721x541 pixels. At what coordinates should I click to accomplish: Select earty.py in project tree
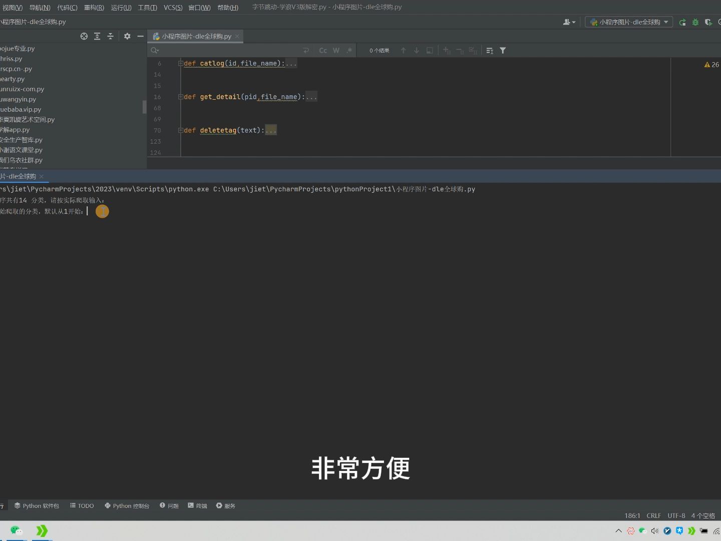point(13,79)
